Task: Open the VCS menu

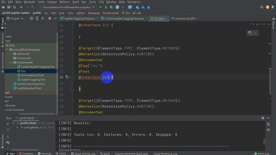Action: coord(101,2)
